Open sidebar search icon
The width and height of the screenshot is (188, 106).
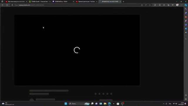[186, 9]
